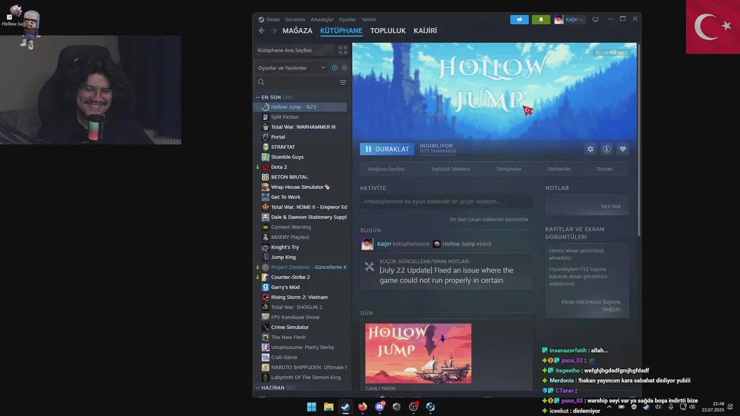This screenshot has height=416, width=740.
Task: Open the library collections grid icon
Action: [343, 50]
